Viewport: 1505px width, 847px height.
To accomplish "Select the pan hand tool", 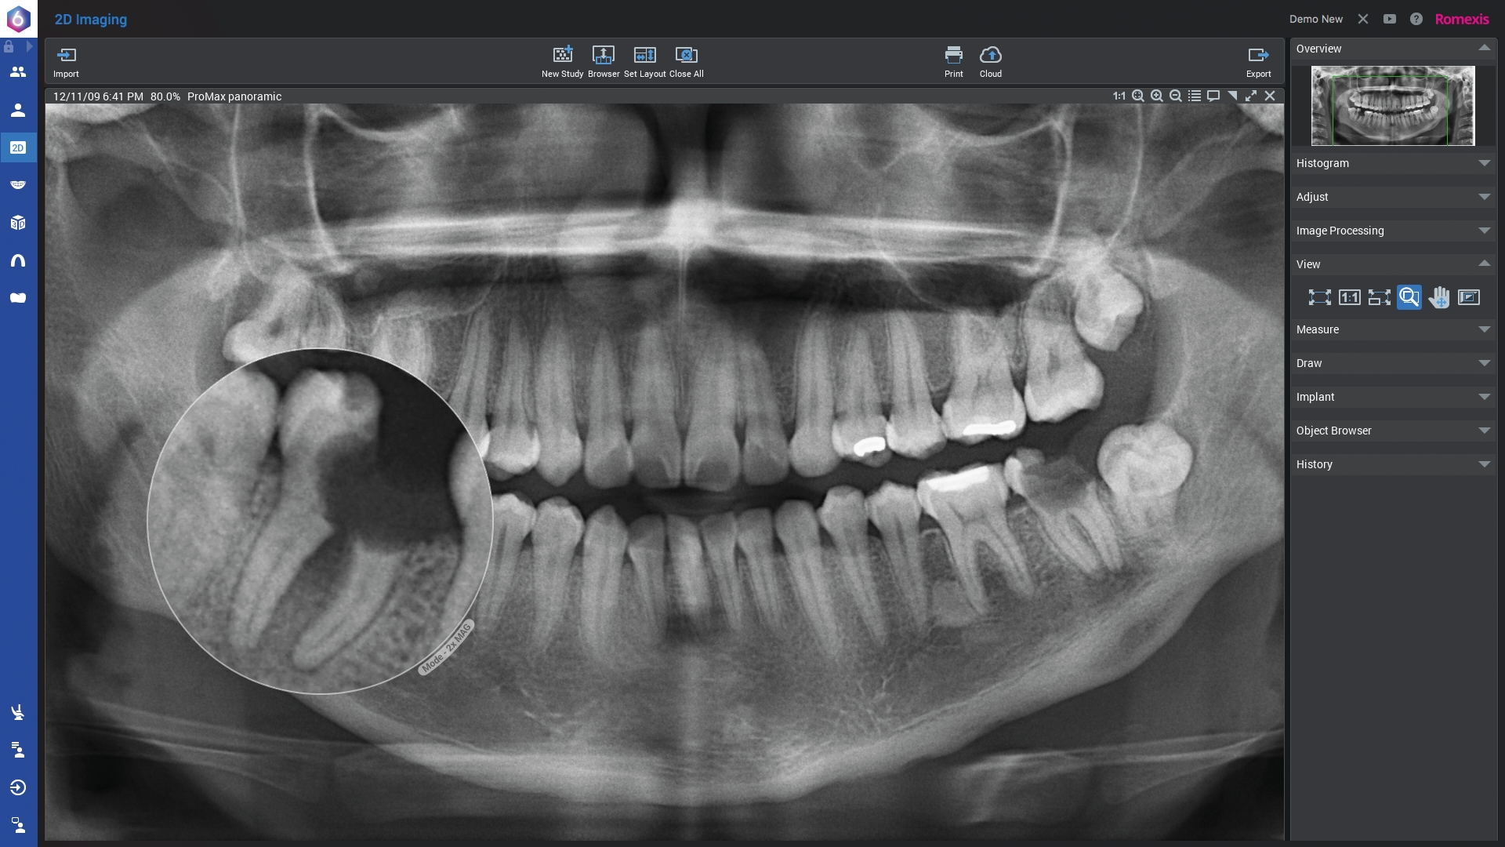I will [1438, 297].
